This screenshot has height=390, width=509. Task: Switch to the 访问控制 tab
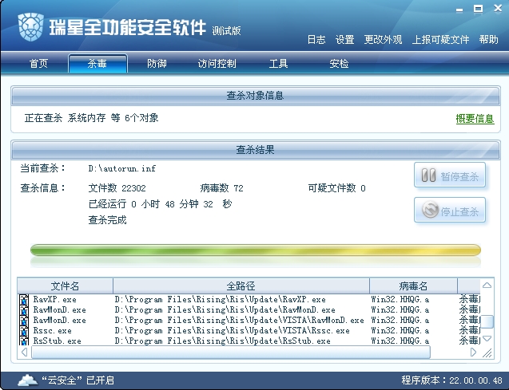click(x=217, y=63)
